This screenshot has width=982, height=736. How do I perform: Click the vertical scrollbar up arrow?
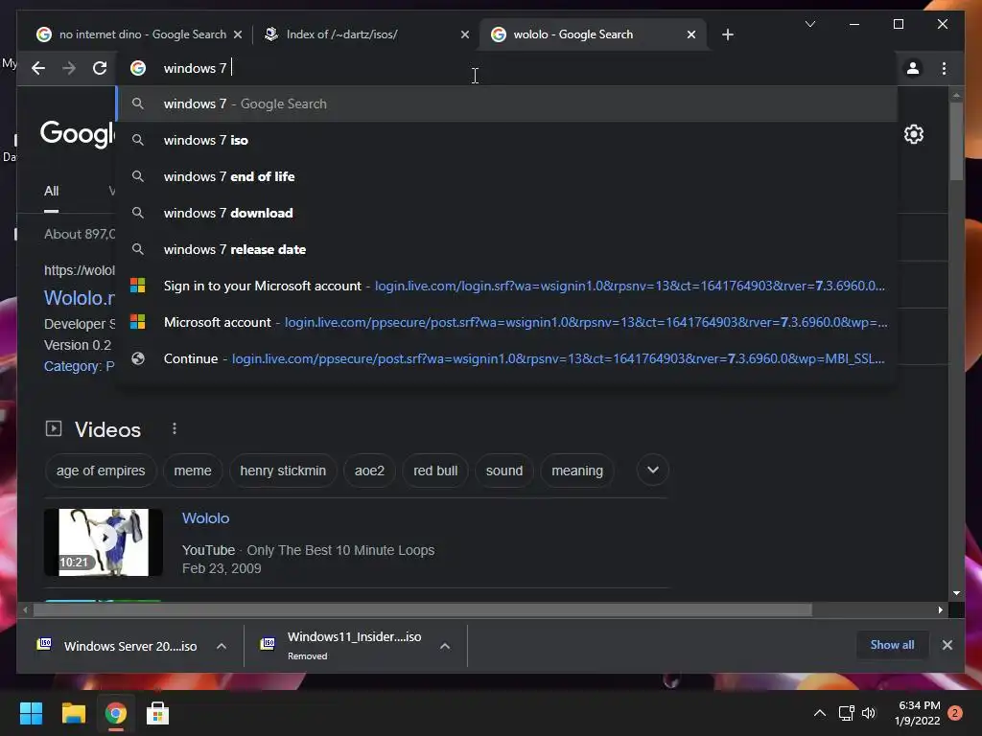pos(956,96)
